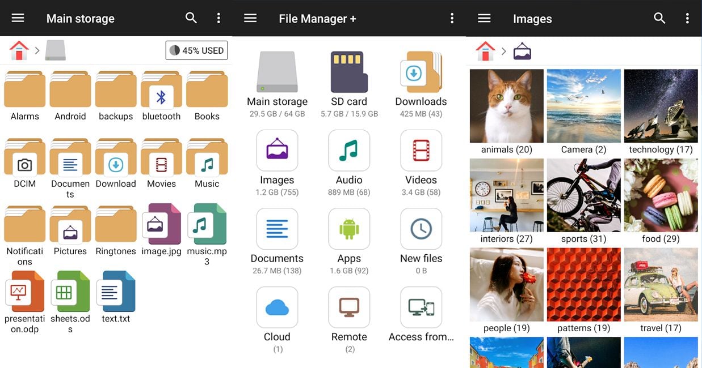Click the '889 MB (68)' text
The width and height of the screenshot is (702, 368).
(349, 192)
